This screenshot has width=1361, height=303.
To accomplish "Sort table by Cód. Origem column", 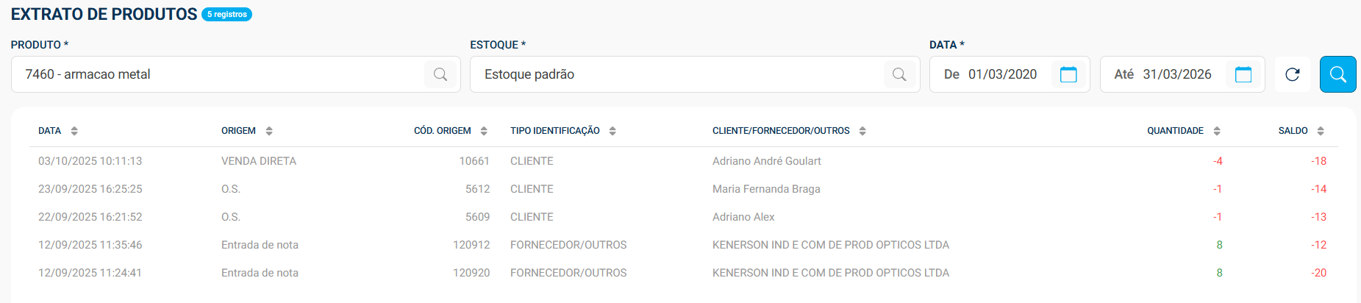I will coord(484,131).
